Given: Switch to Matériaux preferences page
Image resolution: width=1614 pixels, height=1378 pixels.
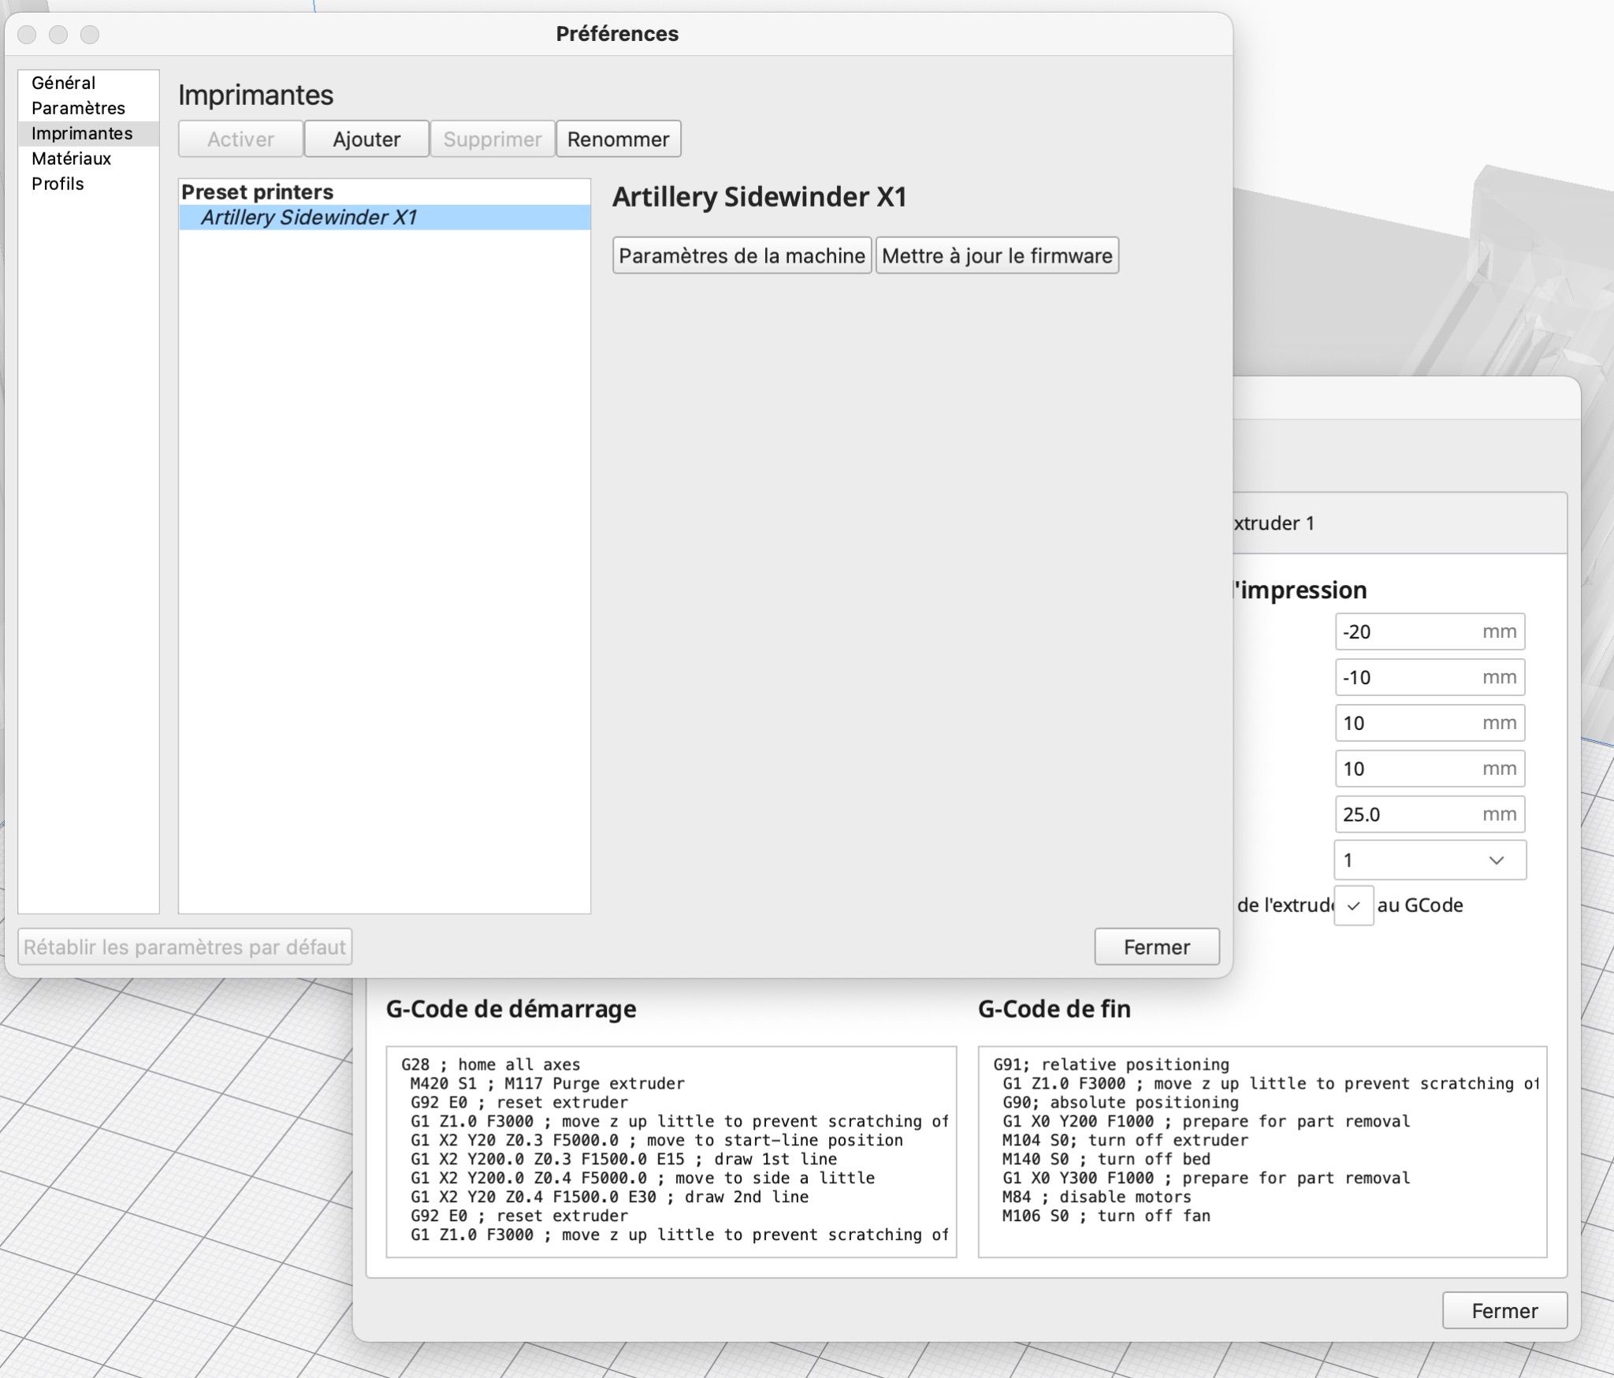Looking at the screenshot, I should [71, 158].
